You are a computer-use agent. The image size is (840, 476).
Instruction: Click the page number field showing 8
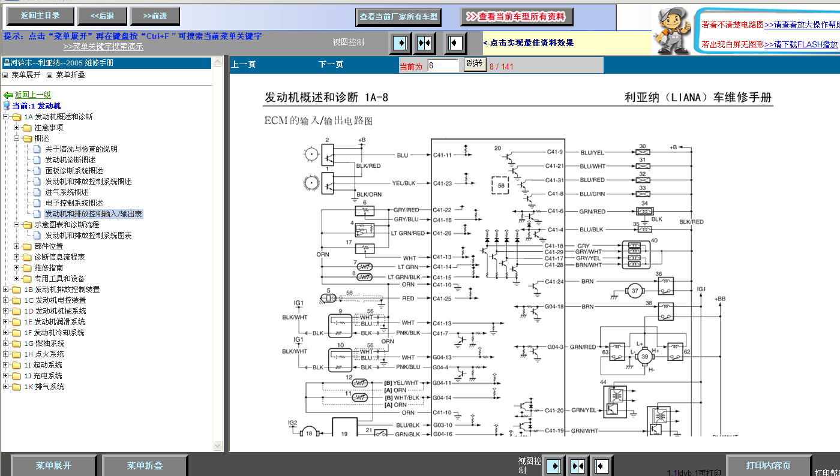443,65
